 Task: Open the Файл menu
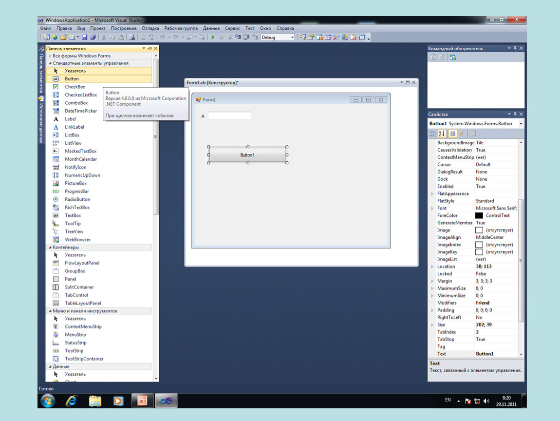46,28
